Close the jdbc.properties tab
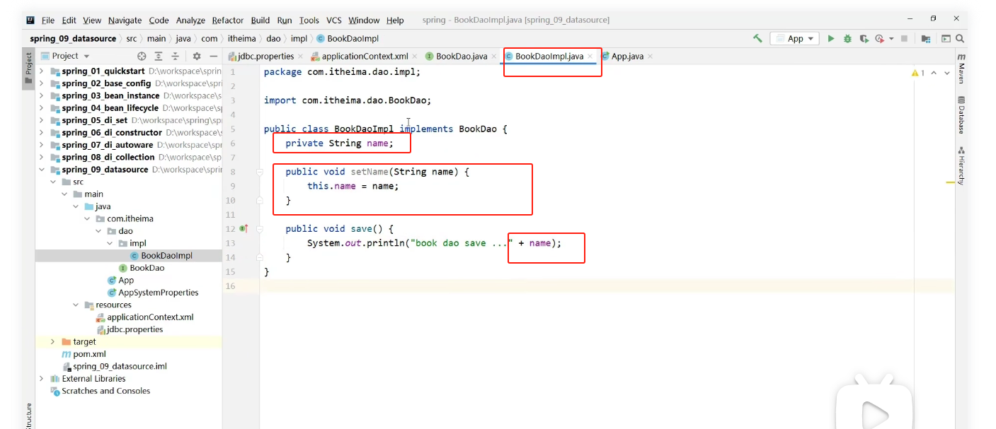The width and height of the screenshot is (996, 429). [x=301, y=57]
